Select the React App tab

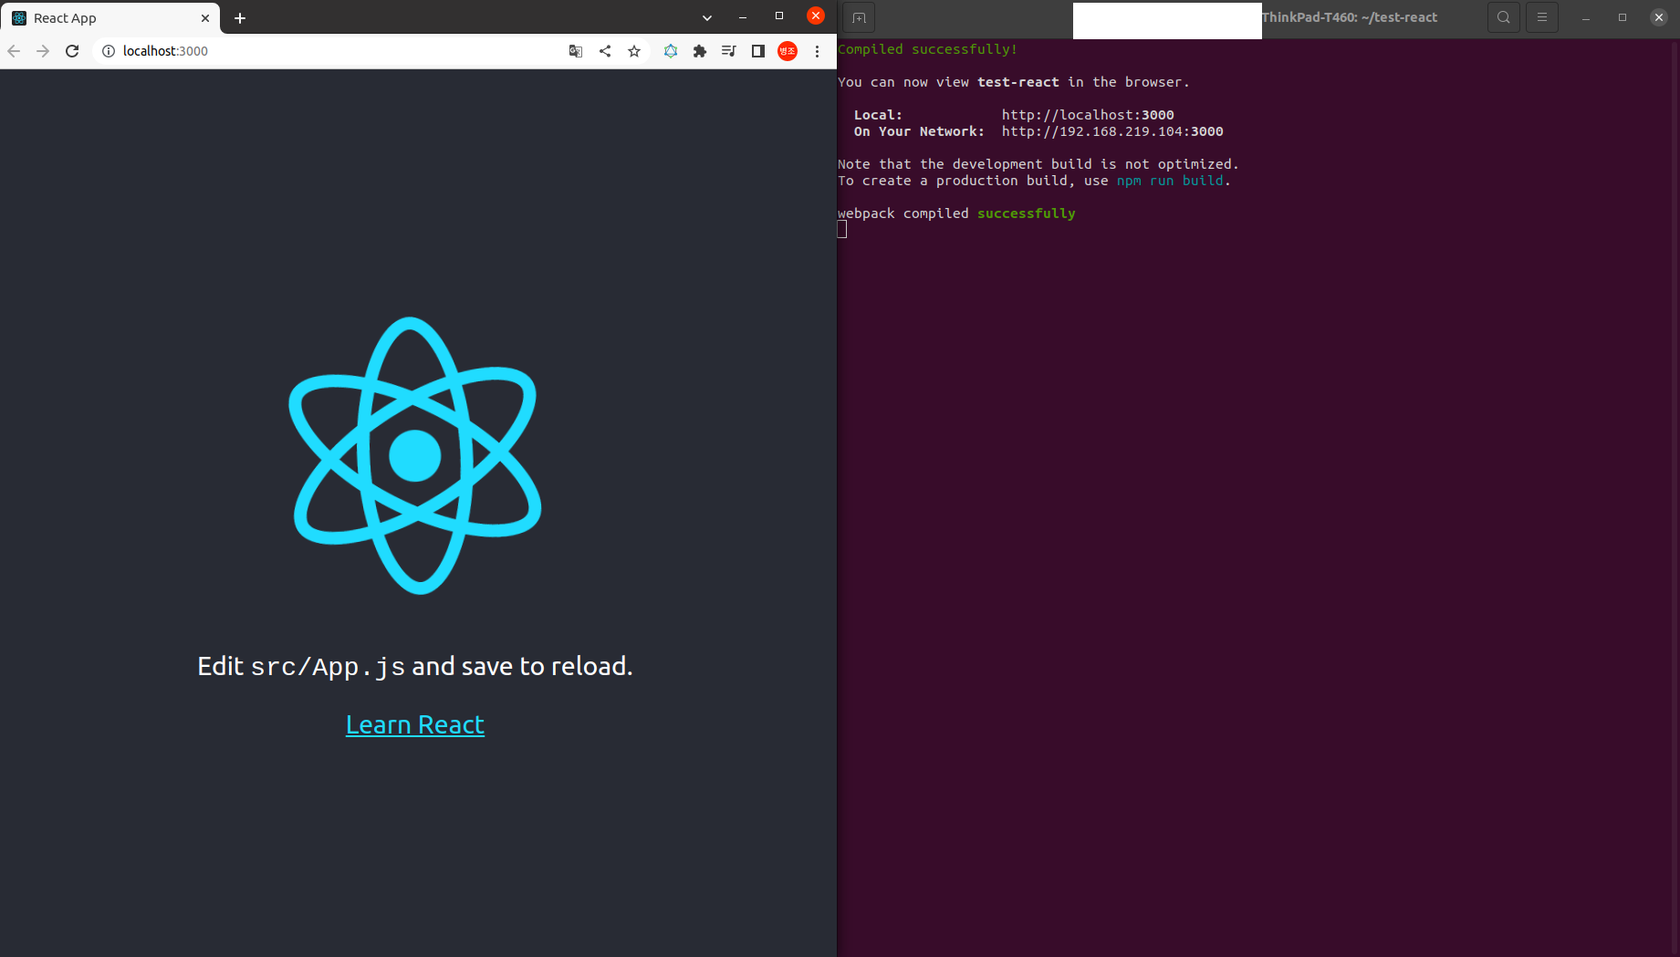tap(110, 18)
